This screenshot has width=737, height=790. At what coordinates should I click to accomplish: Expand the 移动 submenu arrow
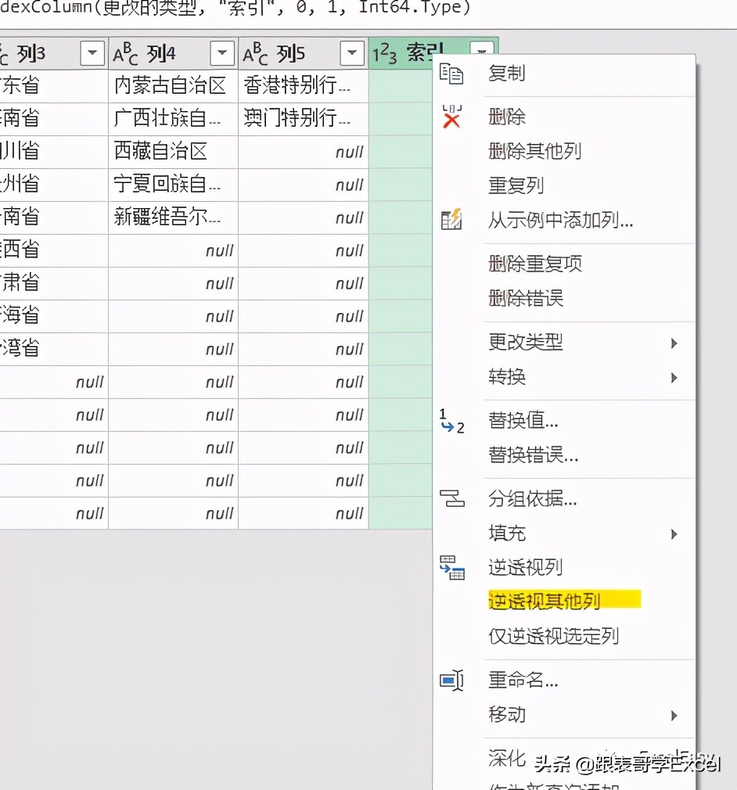(x=674, y=715)
